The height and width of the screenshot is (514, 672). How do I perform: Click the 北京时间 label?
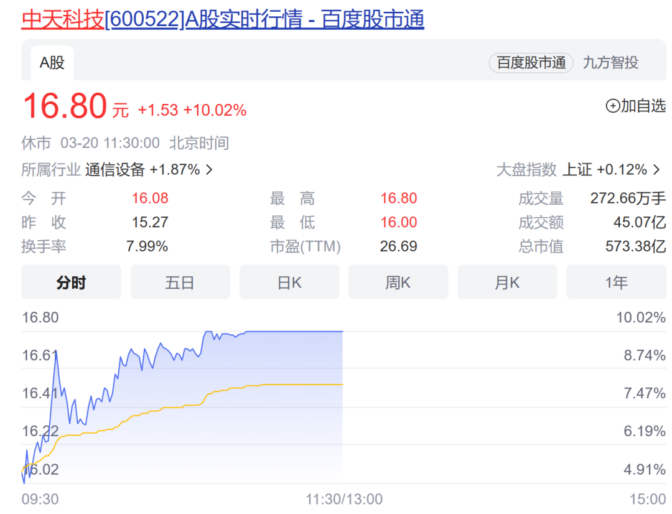pos(199,143)
